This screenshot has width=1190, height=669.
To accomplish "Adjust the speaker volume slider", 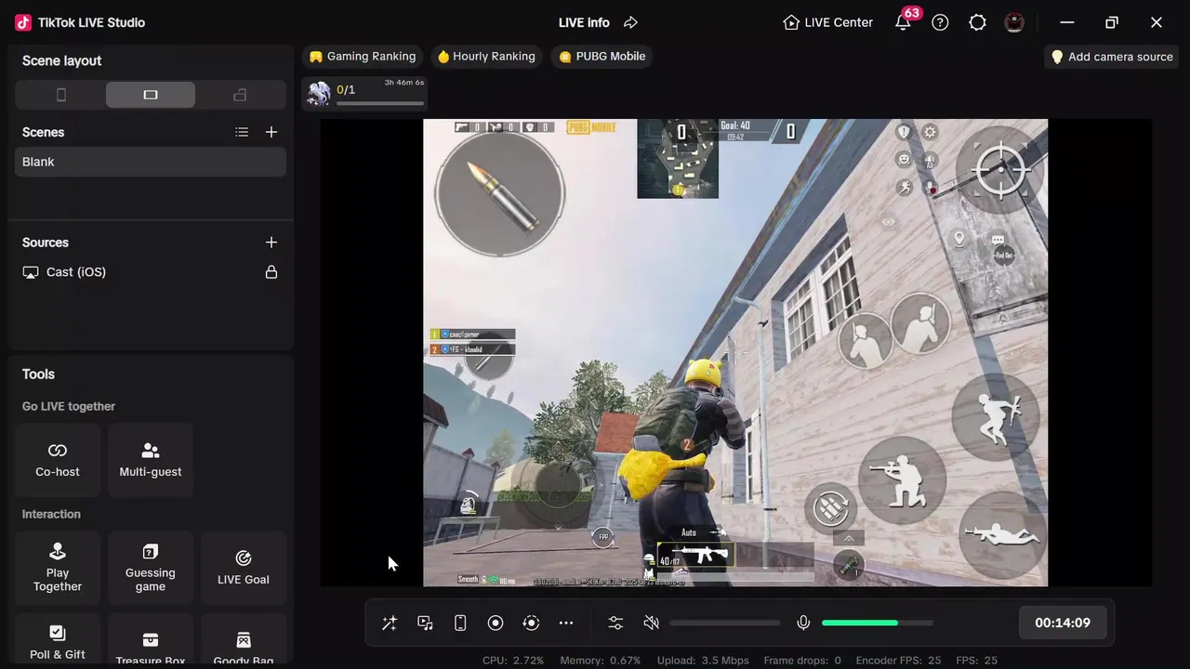I will tap(725, 623).
